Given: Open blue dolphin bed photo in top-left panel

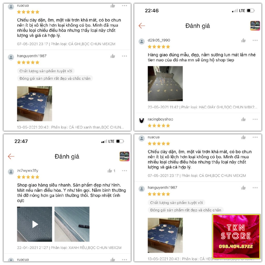Looking at the screenshot, I should point(34,104).
